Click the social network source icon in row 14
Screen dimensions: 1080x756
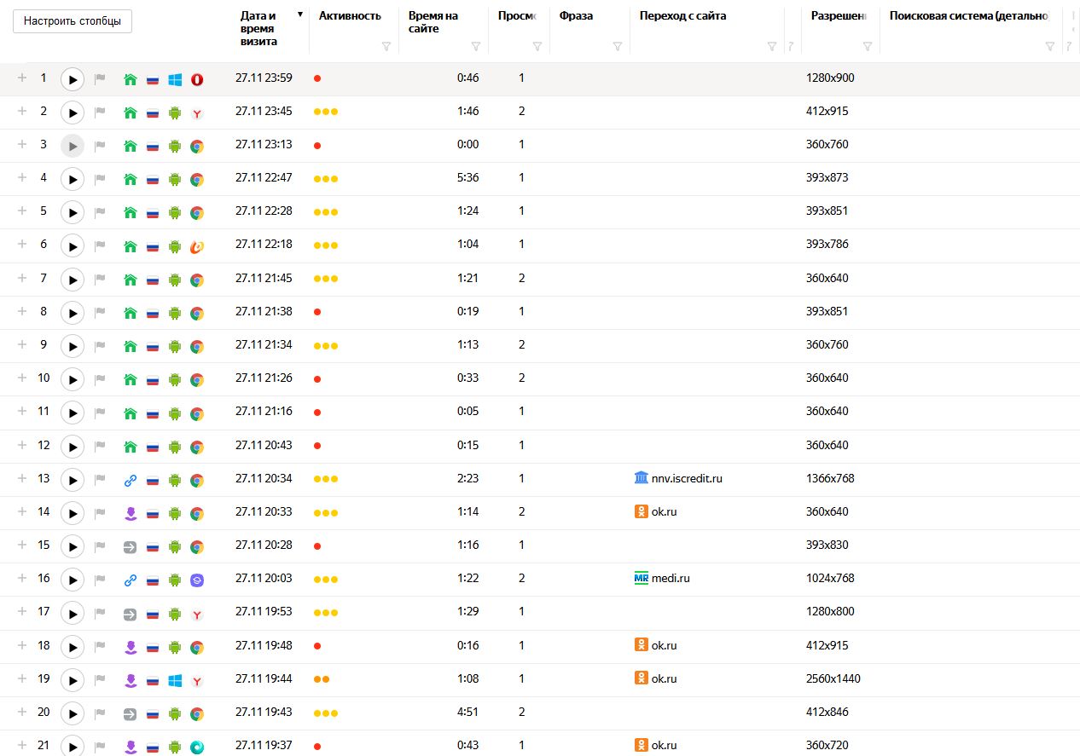pyautogui.click(x=131, y=513)
